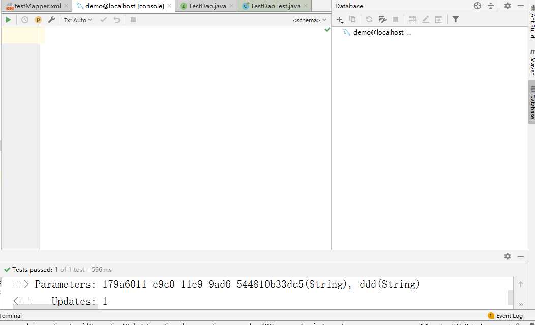Close the TestDaoTest.java tab

306,6
